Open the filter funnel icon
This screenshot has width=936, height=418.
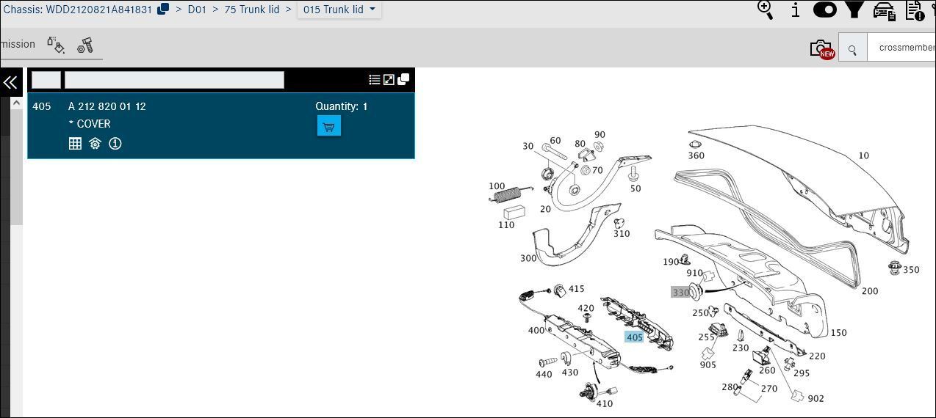[854, 10]
